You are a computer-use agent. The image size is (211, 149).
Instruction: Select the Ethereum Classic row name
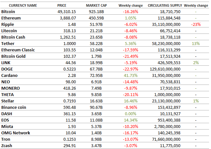click(18, 50)
